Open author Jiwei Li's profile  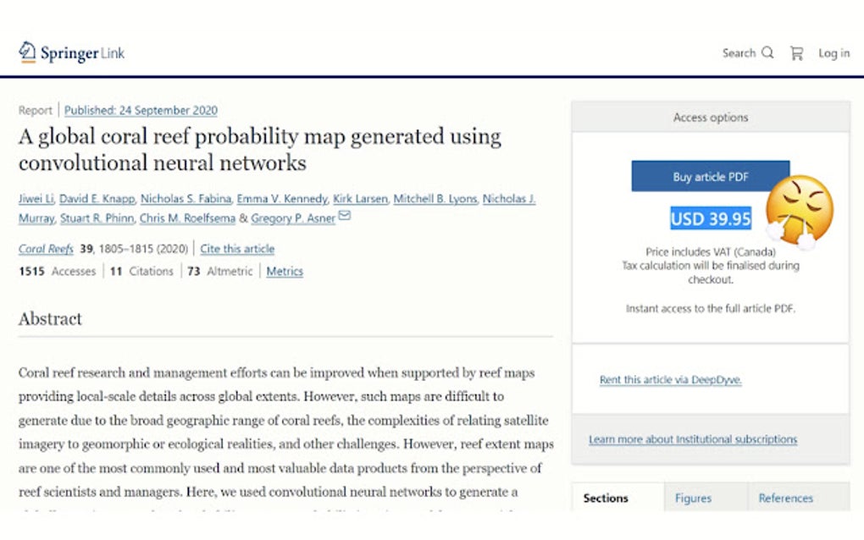[36, 199]
